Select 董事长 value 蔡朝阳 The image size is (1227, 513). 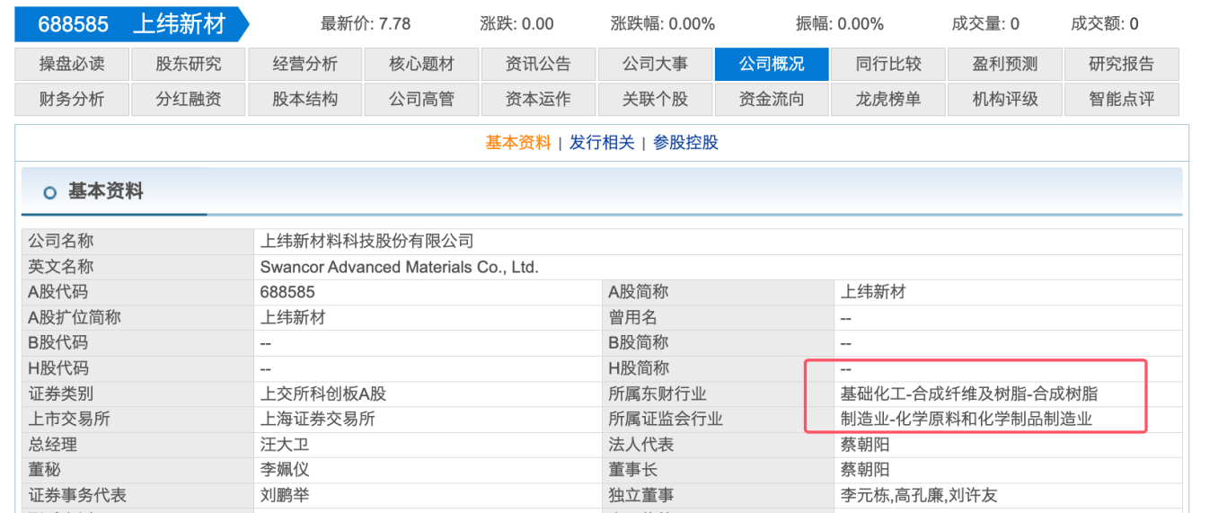(x=865, y=470)
